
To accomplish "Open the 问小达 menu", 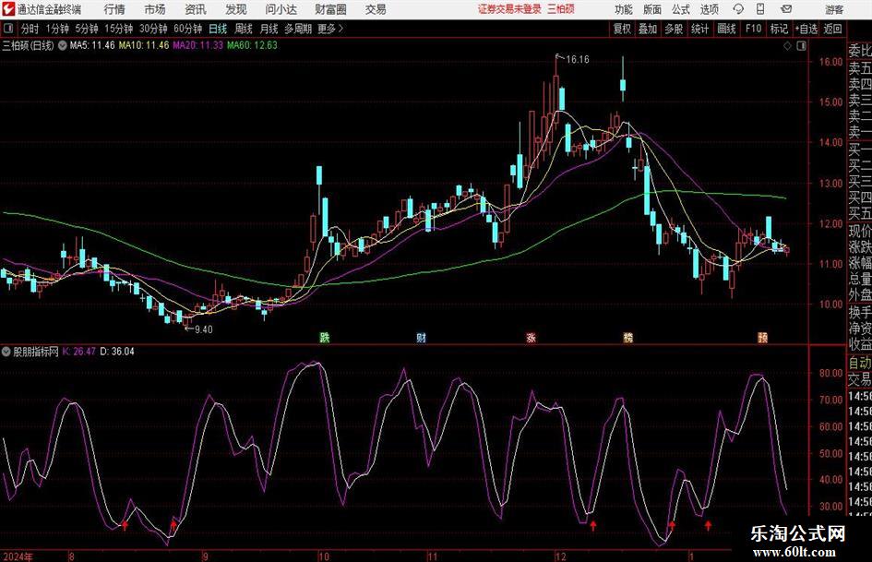I will pos(281,9).
